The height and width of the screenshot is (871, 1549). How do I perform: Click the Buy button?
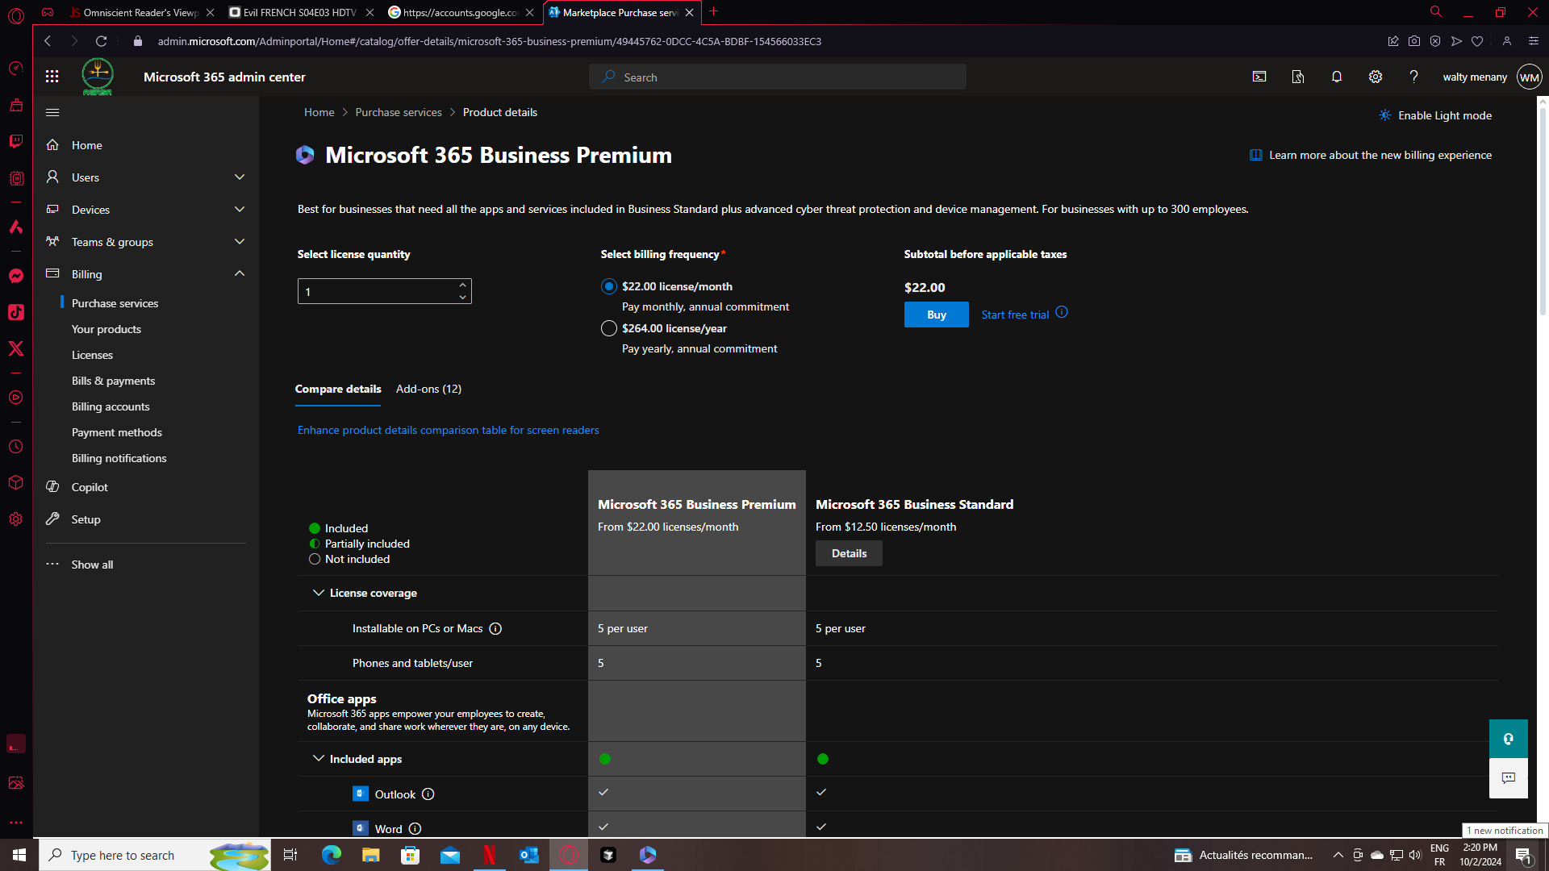pos(936,315)
